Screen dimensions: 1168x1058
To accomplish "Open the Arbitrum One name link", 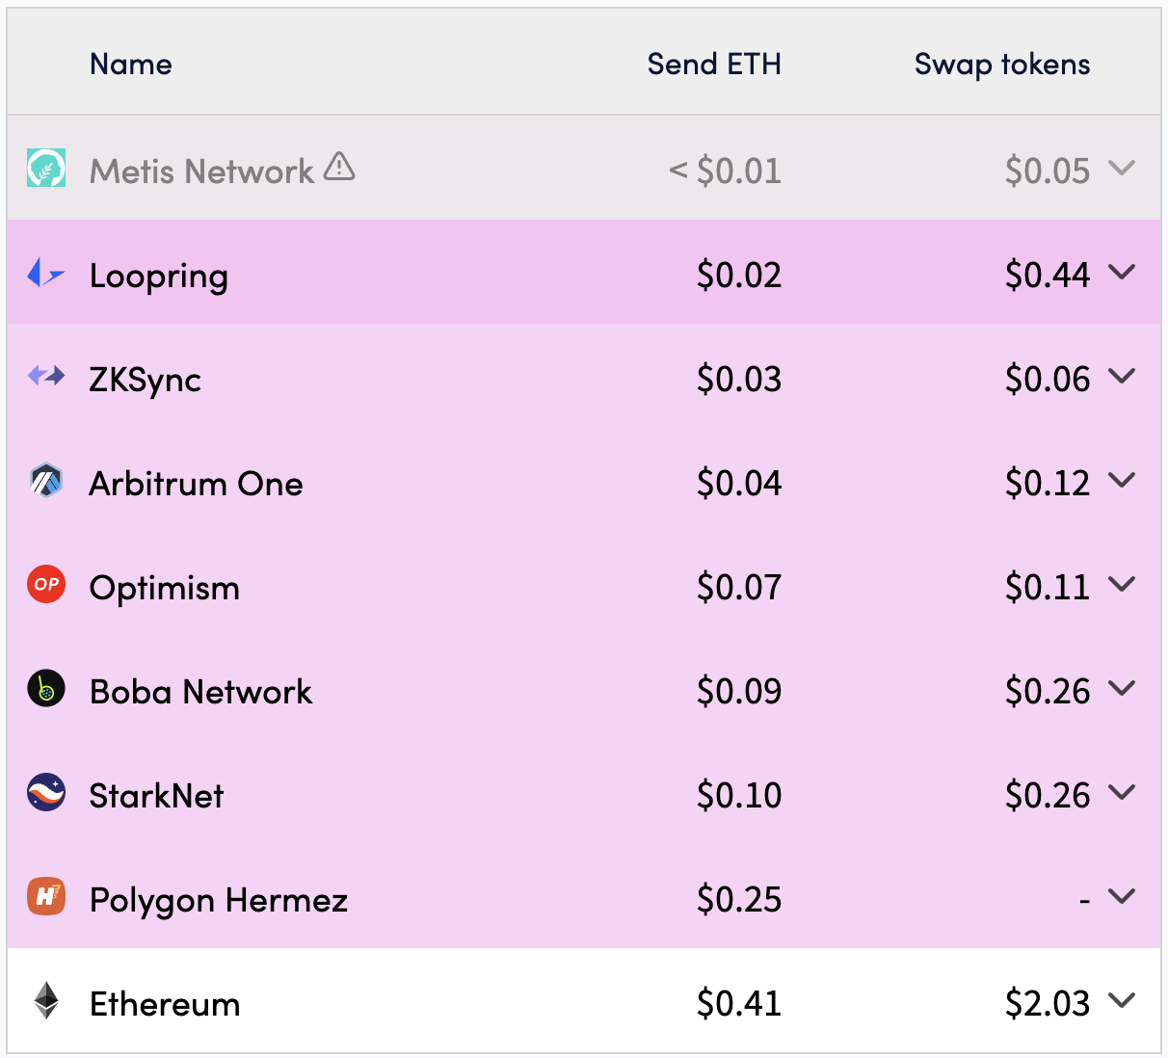I will tap(196, 484).
